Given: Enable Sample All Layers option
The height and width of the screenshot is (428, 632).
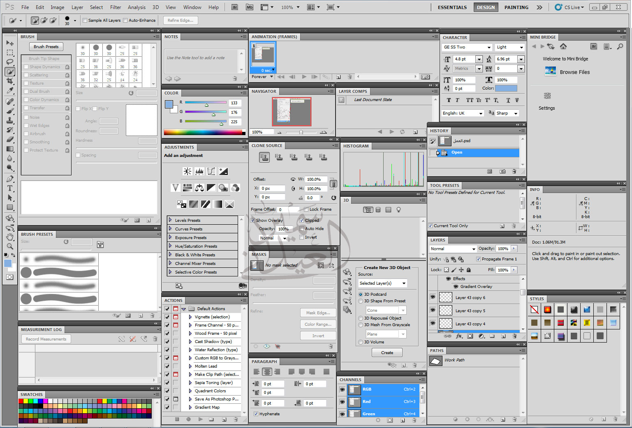Looking at the screenshot, I should click(x=85, y=21).
